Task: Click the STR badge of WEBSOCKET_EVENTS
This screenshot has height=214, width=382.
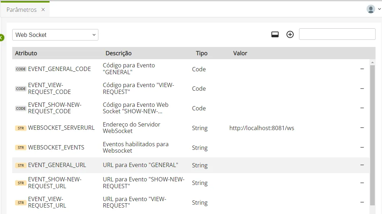Action: coord(21,148)
